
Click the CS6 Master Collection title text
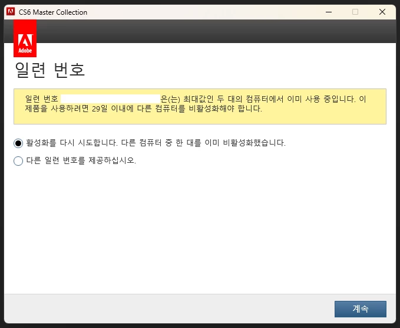(x=53, y=12)
